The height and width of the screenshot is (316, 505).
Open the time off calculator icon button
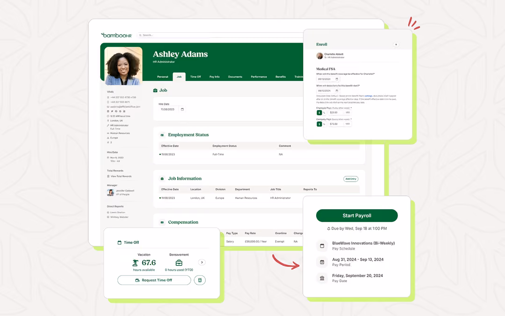pyautogui.click(x=200, y=280)
